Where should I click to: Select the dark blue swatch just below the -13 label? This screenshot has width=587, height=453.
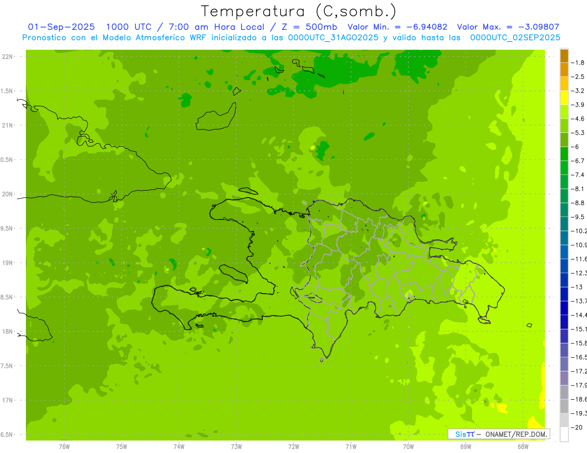click(x=564, y=294)
